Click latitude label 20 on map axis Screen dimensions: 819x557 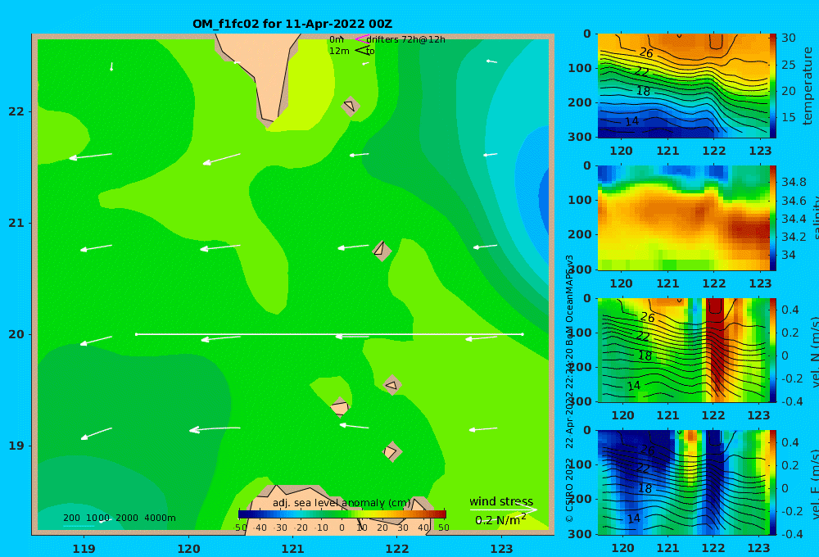16,334
